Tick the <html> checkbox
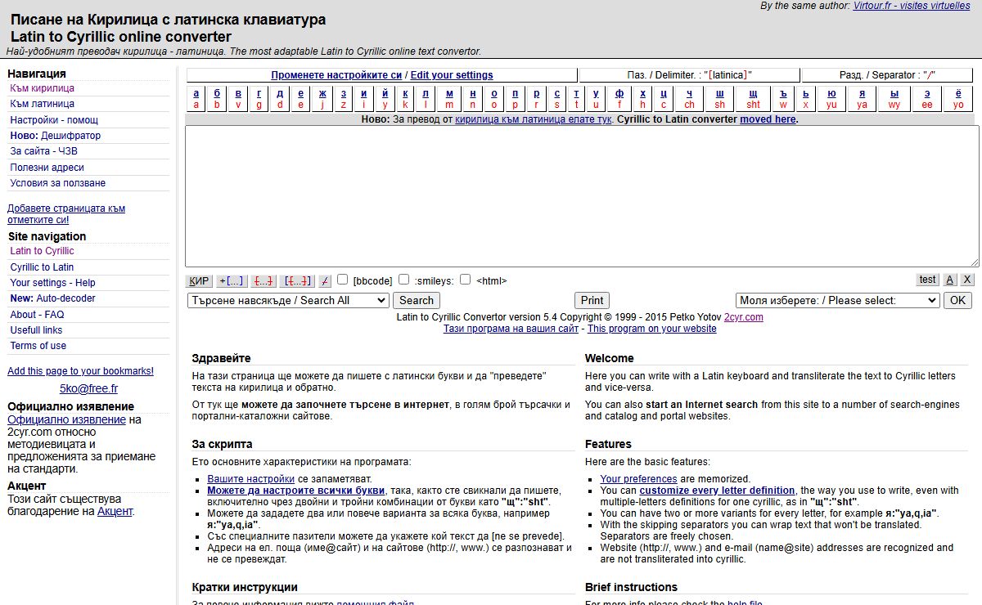This screenshot has width=982, height=605. click(465, 279)
